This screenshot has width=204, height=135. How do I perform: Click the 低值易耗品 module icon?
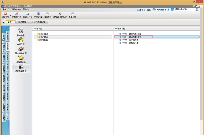21,59
